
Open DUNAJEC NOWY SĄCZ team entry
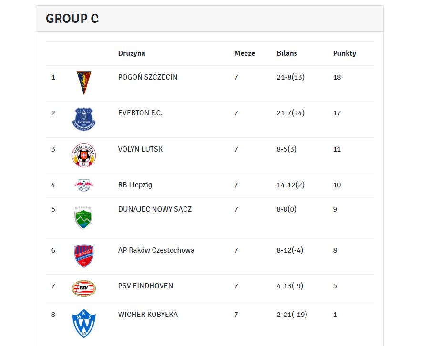coord(155,209)
